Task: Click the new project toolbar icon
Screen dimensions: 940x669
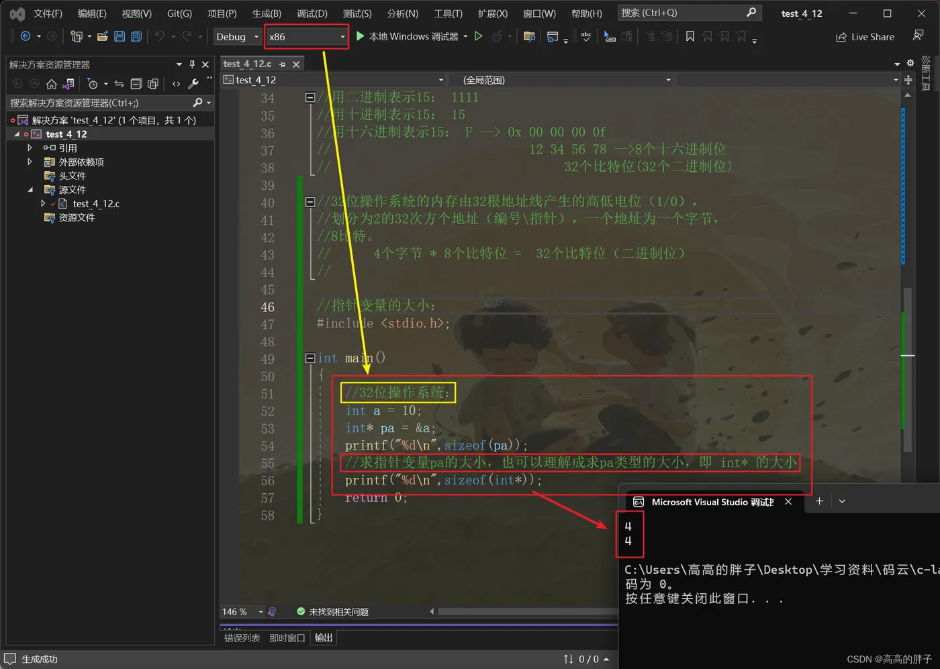Action: tap(76, 36)
